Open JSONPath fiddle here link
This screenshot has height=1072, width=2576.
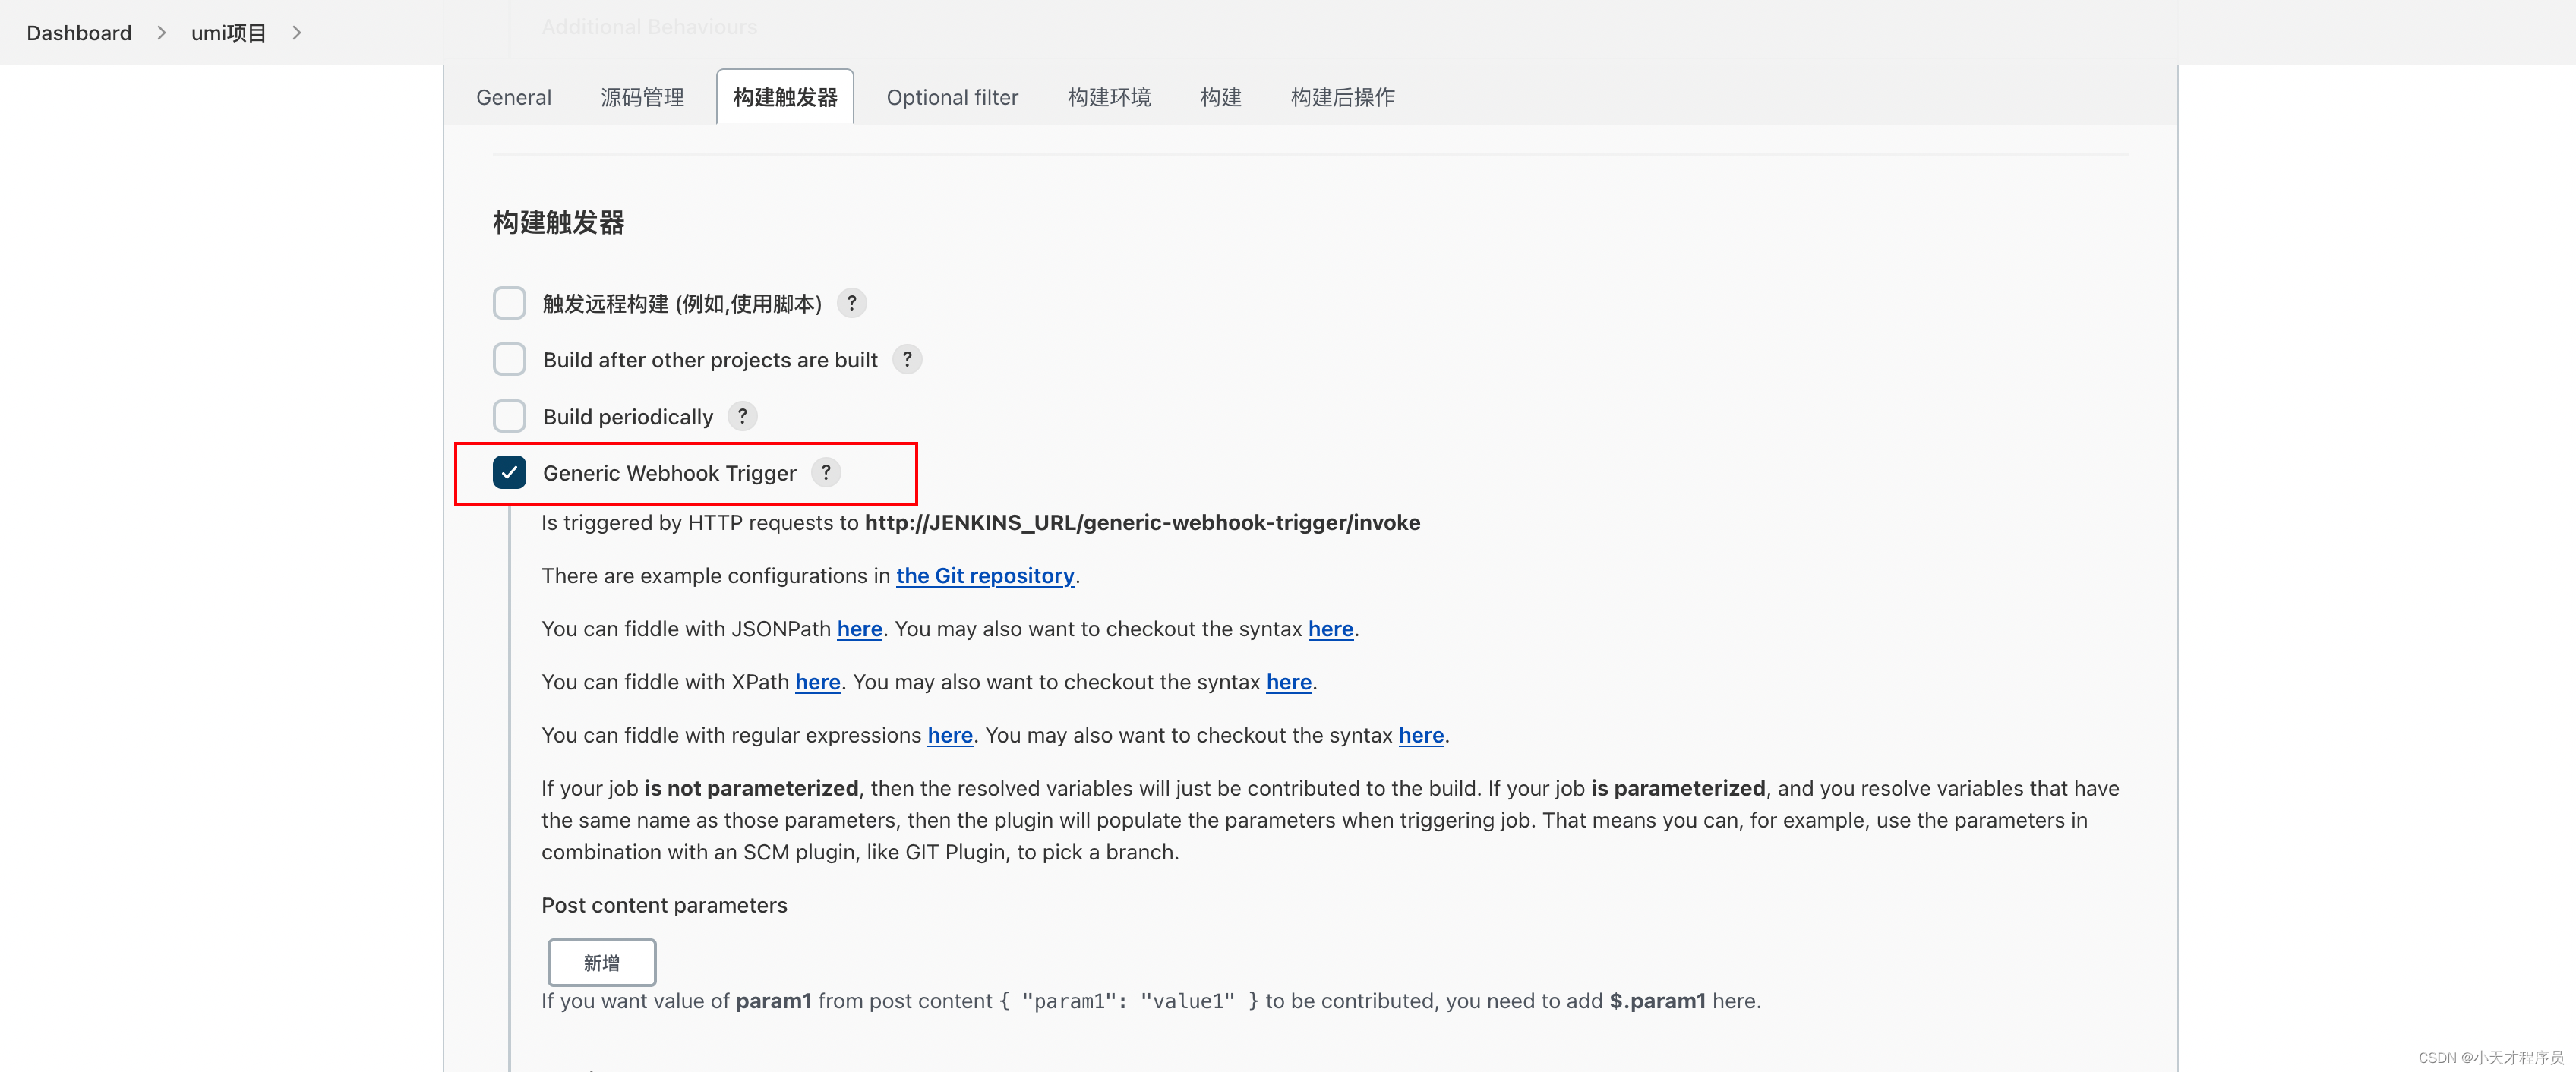click(x=859, y=629)
